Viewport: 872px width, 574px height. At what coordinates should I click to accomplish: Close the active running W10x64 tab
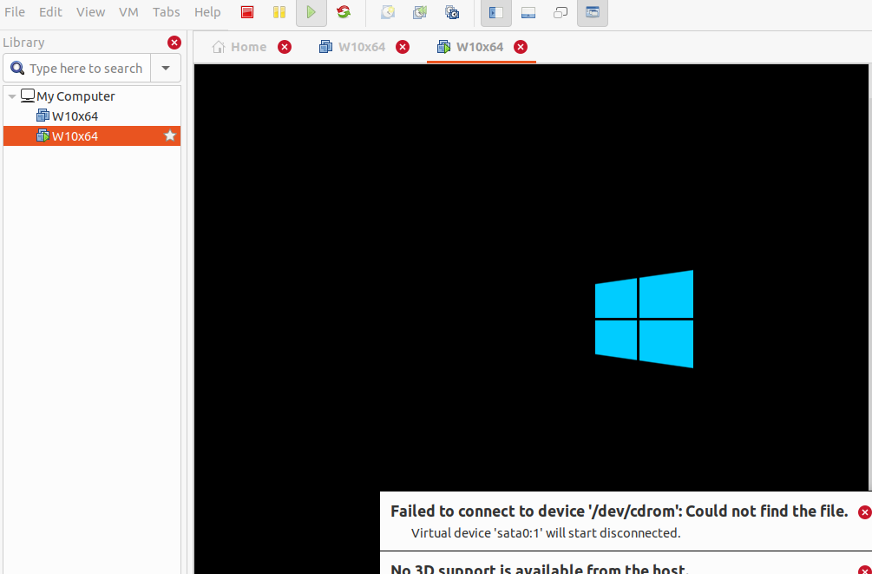pos(521,47)
